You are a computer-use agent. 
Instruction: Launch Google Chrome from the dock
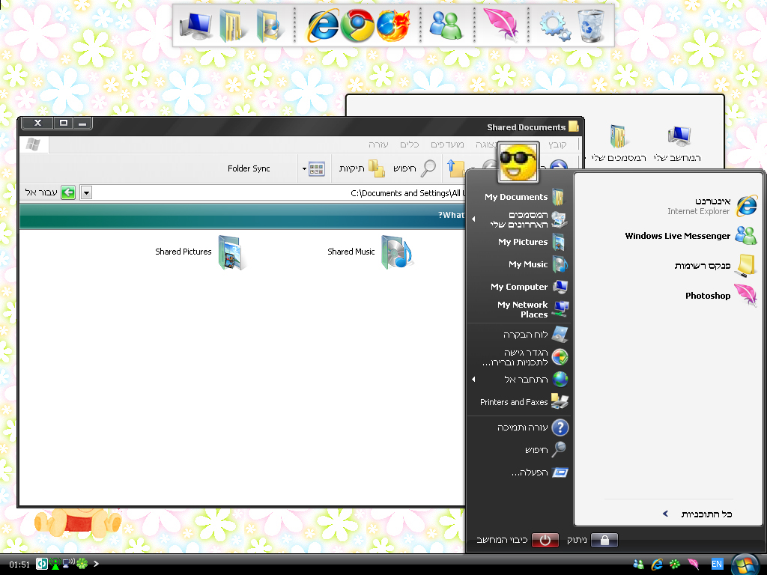pos(357,25)
